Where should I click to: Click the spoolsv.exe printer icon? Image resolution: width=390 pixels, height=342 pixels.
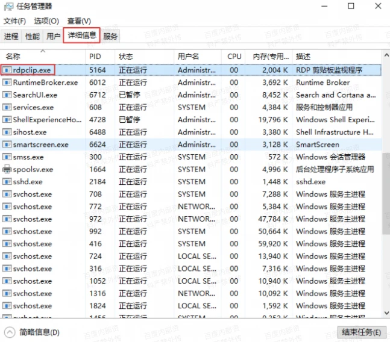(7, 169)
